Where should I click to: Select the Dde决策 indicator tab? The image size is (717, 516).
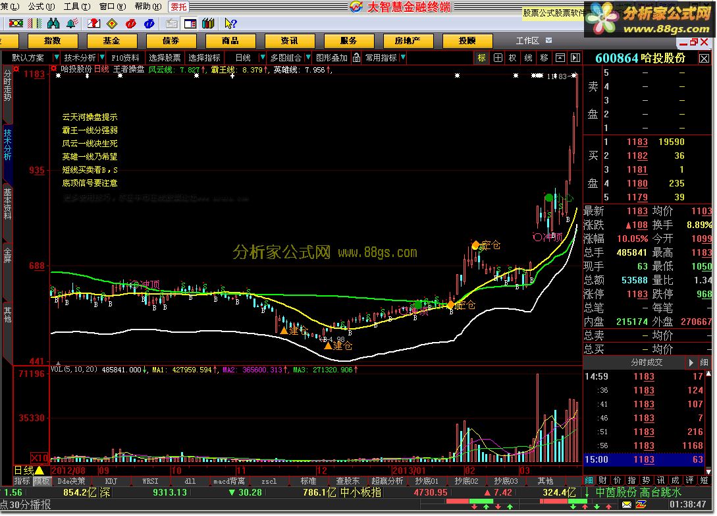click(x=71, y=481)
